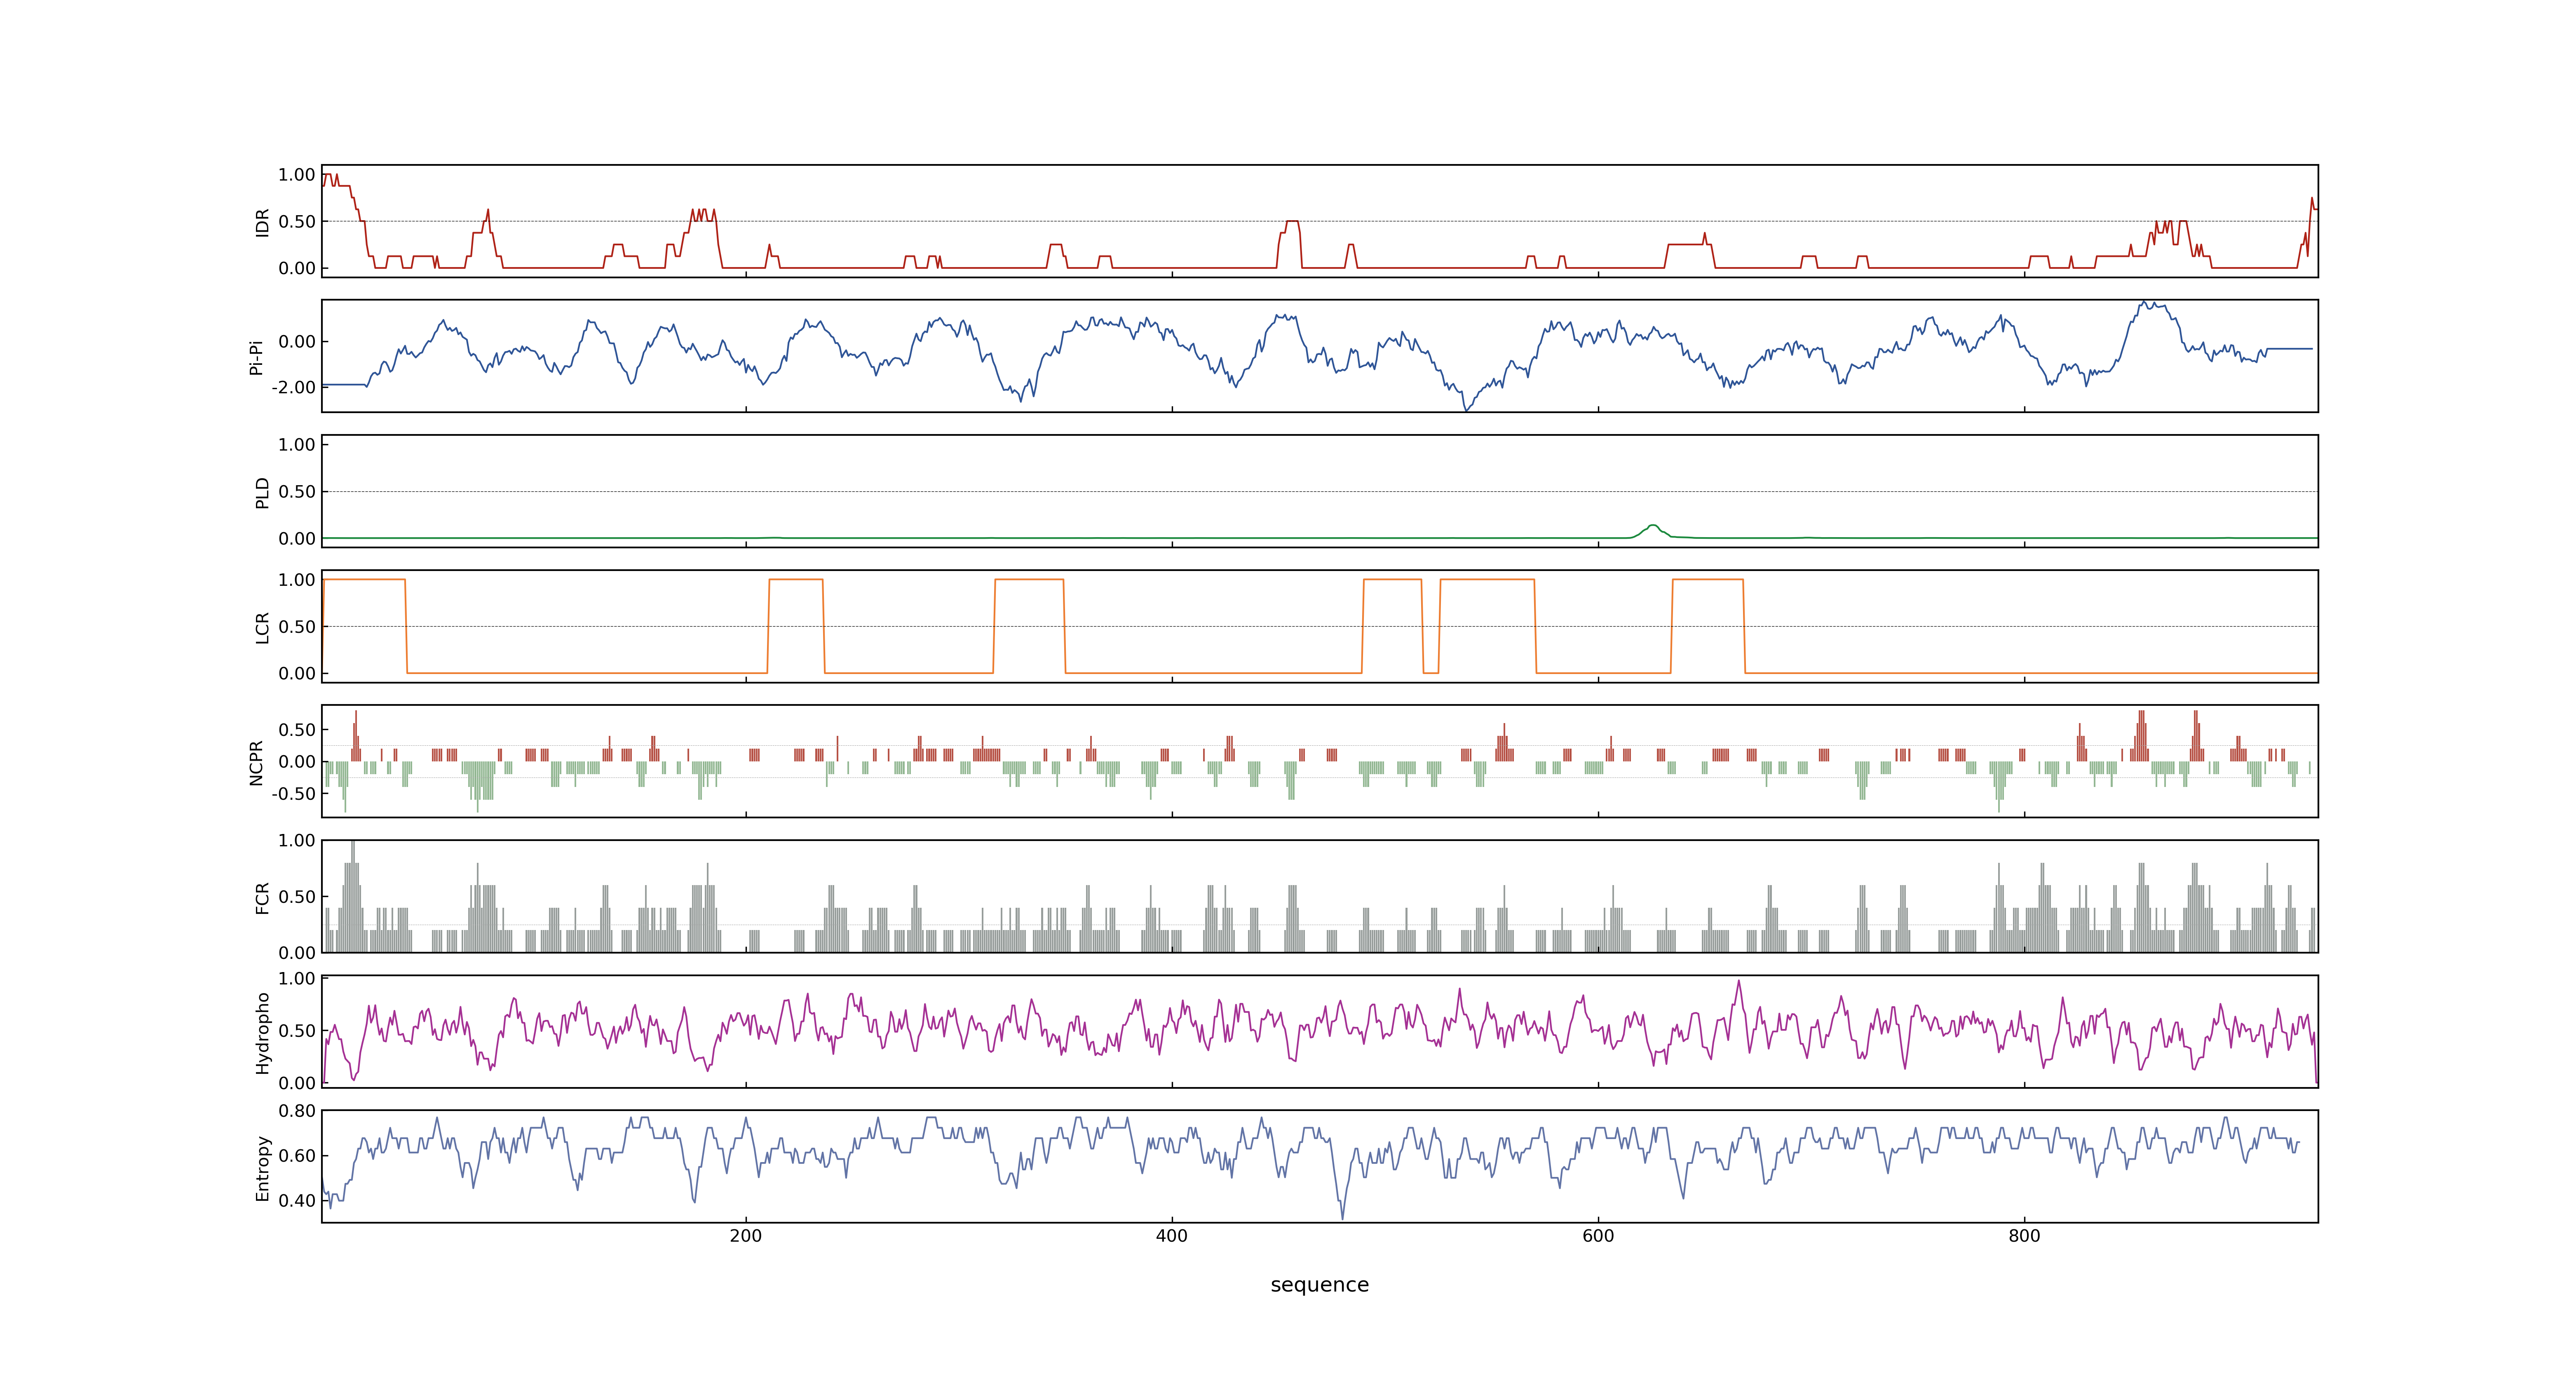The width and height of the screenshot is (2576, 1374).
Task: Click the FCR y-axis label
Action: [x=262, y=897]
